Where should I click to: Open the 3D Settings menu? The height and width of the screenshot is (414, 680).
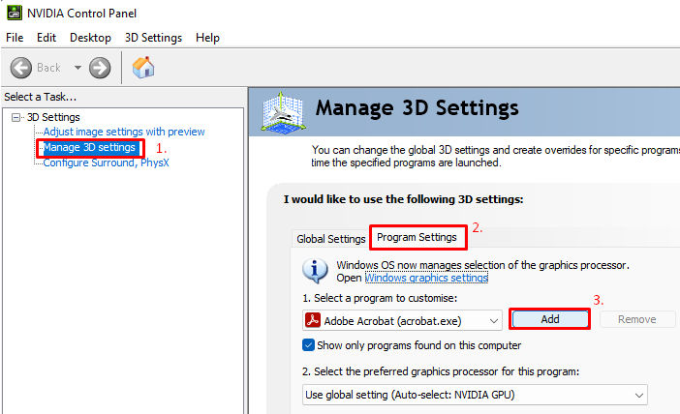click(x=153, y=38)
